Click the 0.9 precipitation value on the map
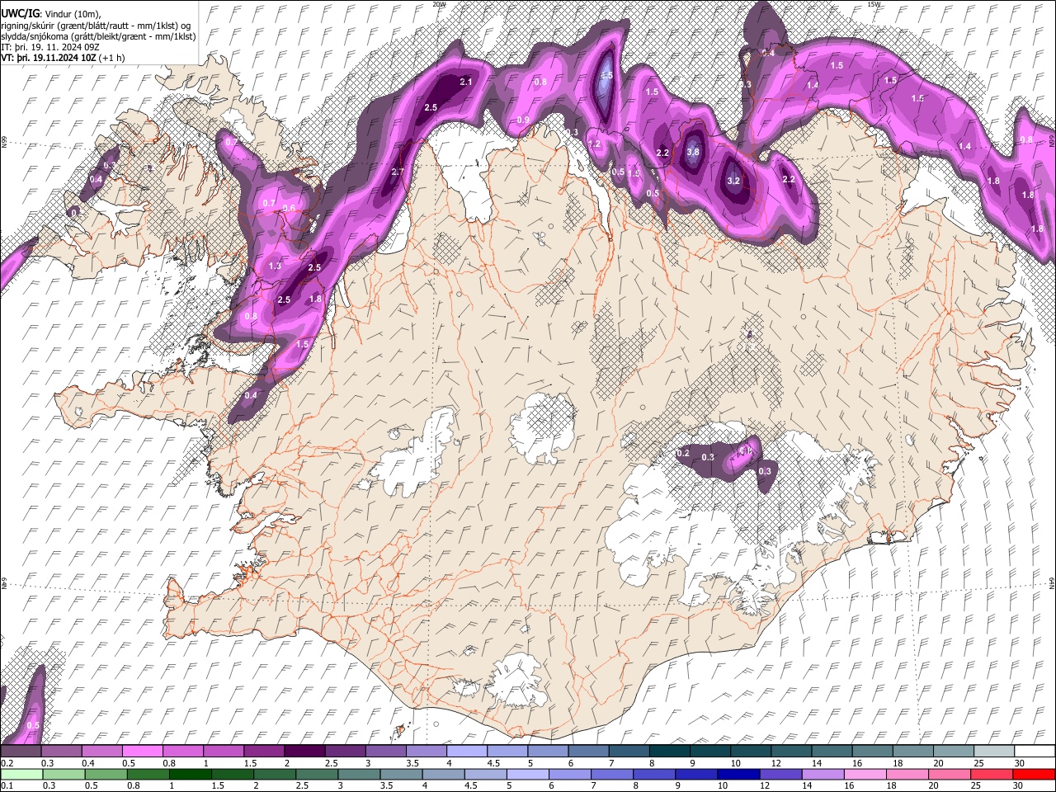The height and width of the screenshot is (792, 1056). [x=523, y=120]
